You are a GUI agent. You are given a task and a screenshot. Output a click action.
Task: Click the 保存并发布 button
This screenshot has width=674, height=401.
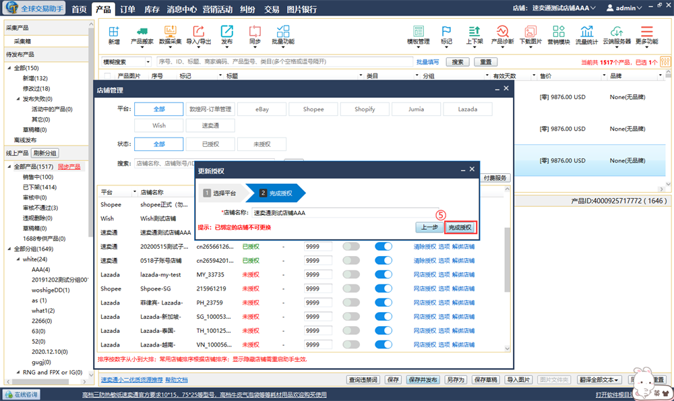coord(423,380)
